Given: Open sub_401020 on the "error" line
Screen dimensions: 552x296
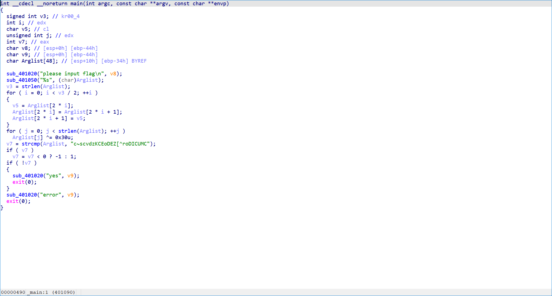Looking at the screenshot, I should tap(22, 195).
